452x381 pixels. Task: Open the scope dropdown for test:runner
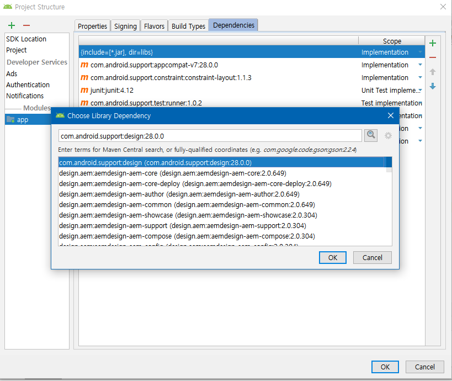click(421, 103)
